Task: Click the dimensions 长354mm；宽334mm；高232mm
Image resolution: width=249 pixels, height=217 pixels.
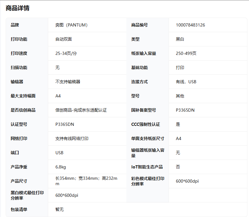Action: point(86,181)
